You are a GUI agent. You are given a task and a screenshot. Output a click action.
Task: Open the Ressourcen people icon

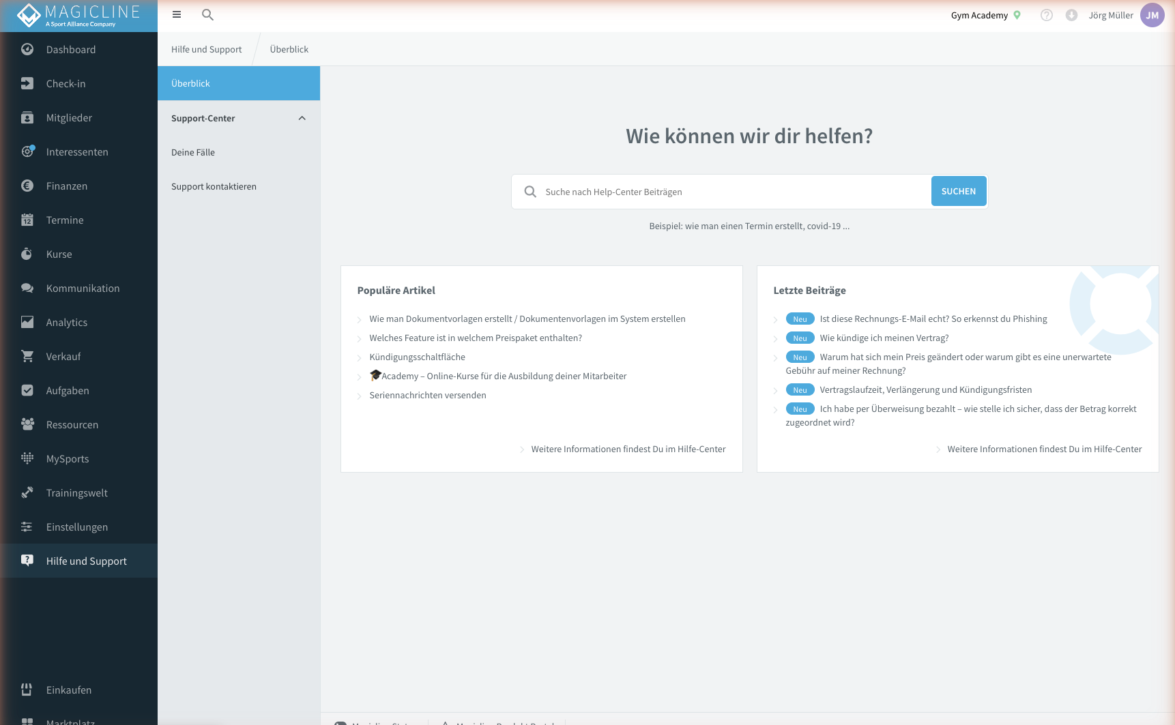click(27, 424)
